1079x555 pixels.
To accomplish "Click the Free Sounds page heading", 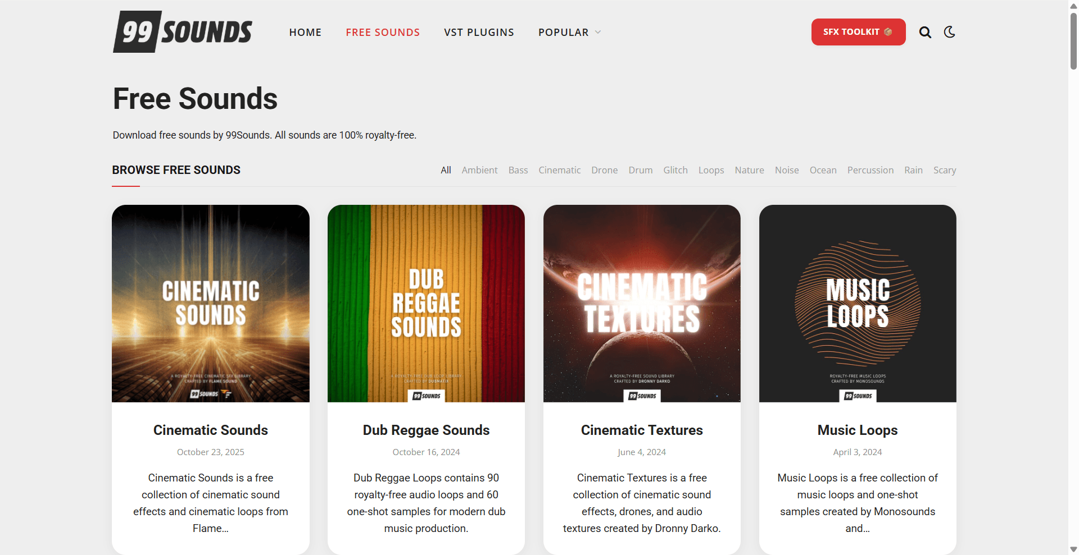I will (x=195, y=99).
